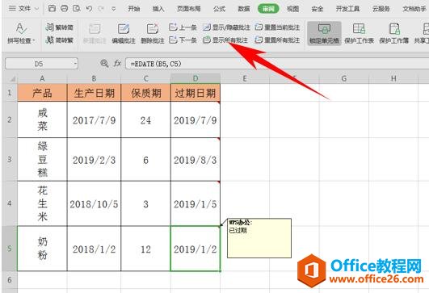Select row 6 header

pyautogui.click(x=10, y=280)
